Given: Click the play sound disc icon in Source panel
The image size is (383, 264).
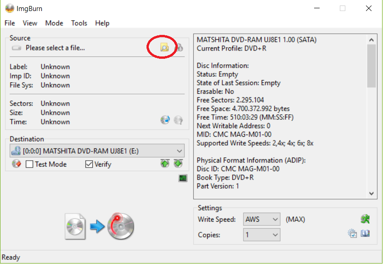Looking at the screenshot, I should click(165, 120).
